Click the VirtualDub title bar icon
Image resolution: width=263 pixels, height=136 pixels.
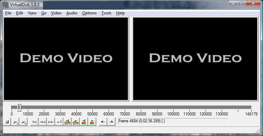point(6,5)
